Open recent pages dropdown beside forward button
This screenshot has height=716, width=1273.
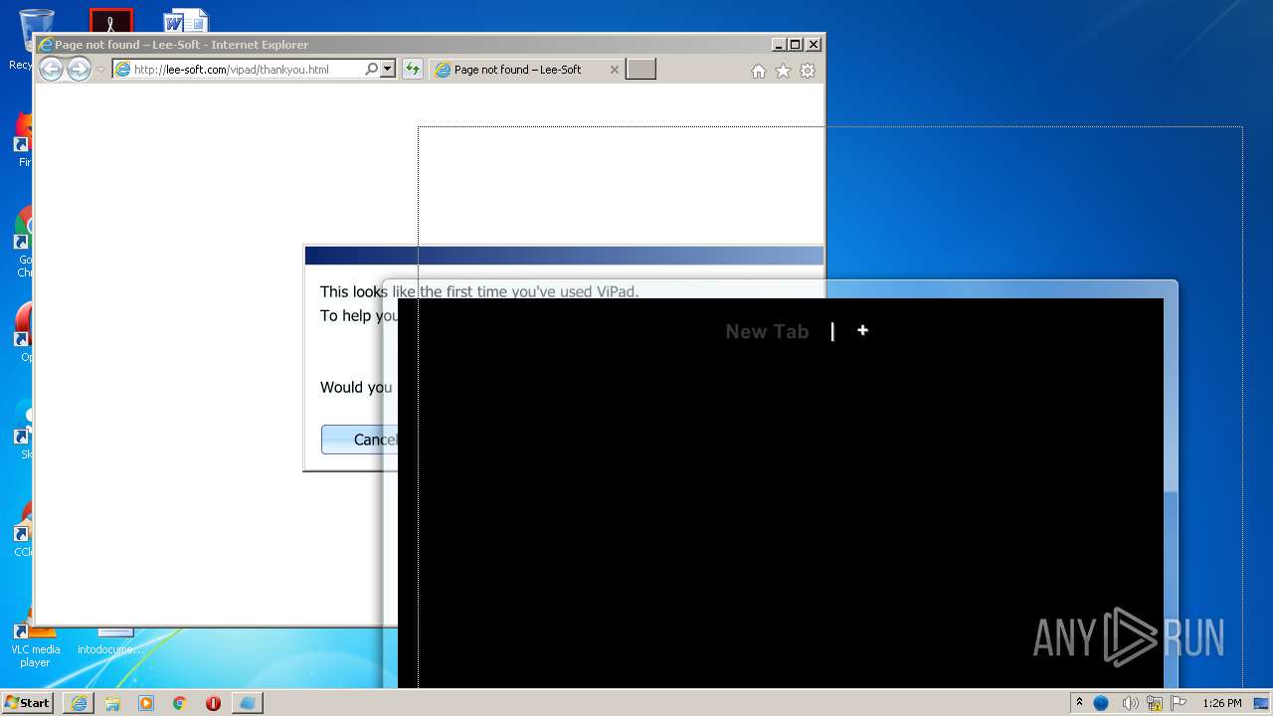point(100,70)
